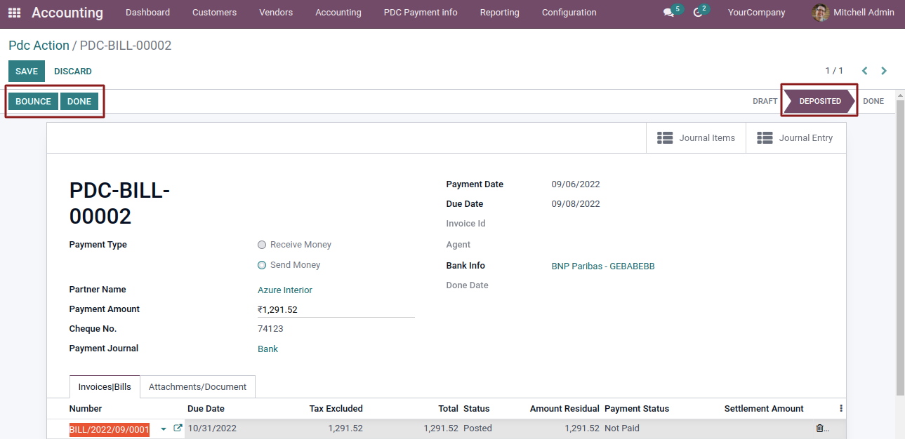Click the Journal Items list icon

pos(665,138)
